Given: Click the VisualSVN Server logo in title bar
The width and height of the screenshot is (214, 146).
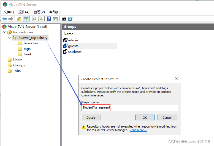Looking at the screenshot, I should click(5, 4).
